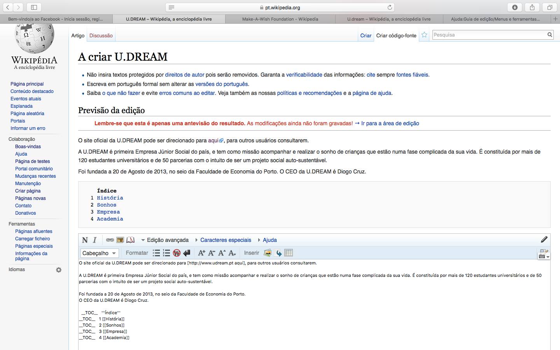560x350 pixels.
Task: Open Mudanças recentes sidebar link
Action: tap(35, 176)
